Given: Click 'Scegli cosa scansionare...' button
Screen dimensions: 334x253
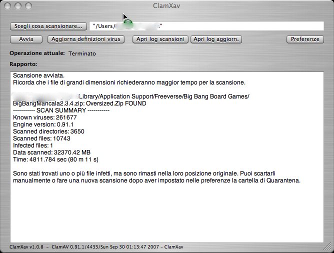Looking at the screenshot, I should pos(48,26).
